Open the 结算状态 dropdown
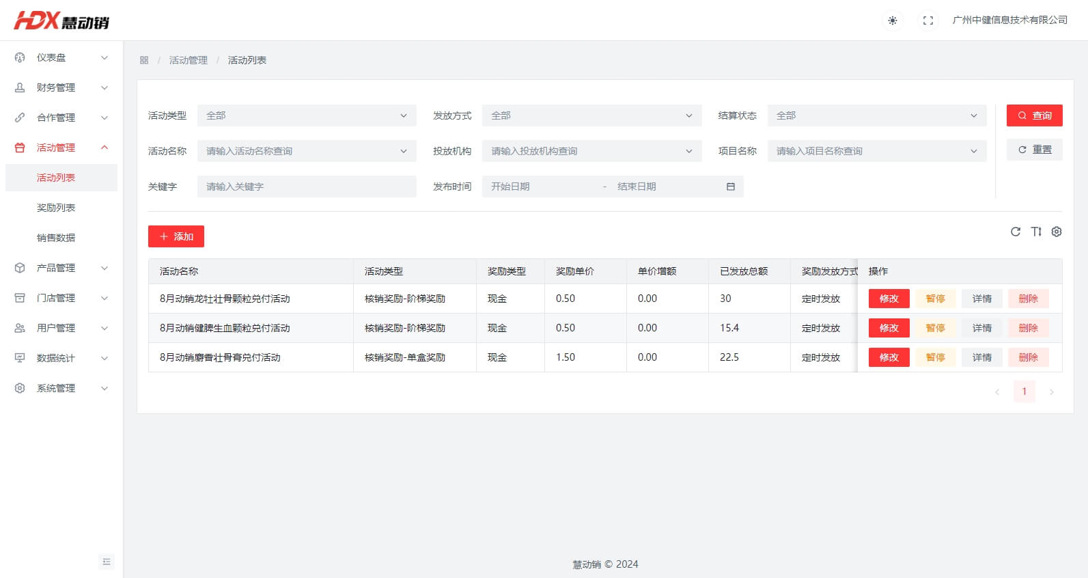The image size is (1088, 578). click(x=876, y=115)
